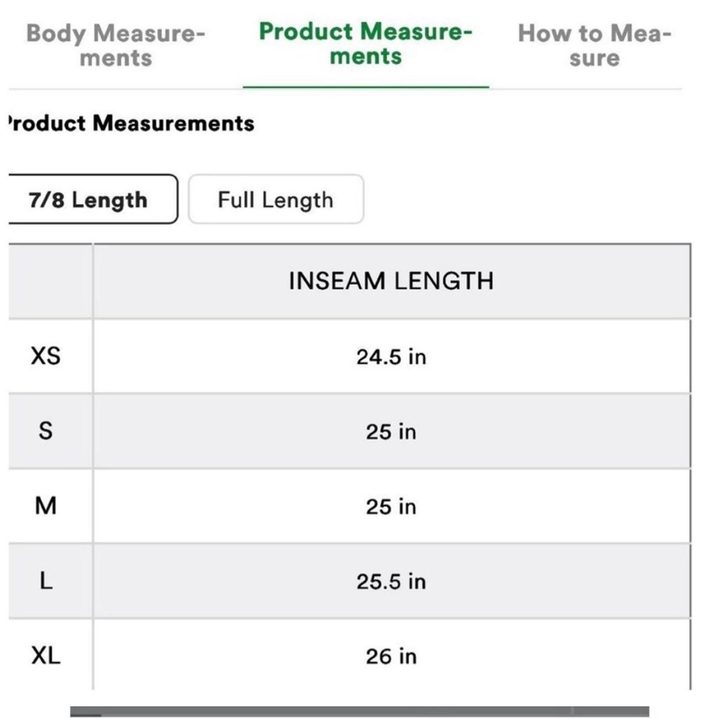The image size is (719, 719).
Task: Click the 25.5 in inseam value
Action: click(x=391, y=581)
